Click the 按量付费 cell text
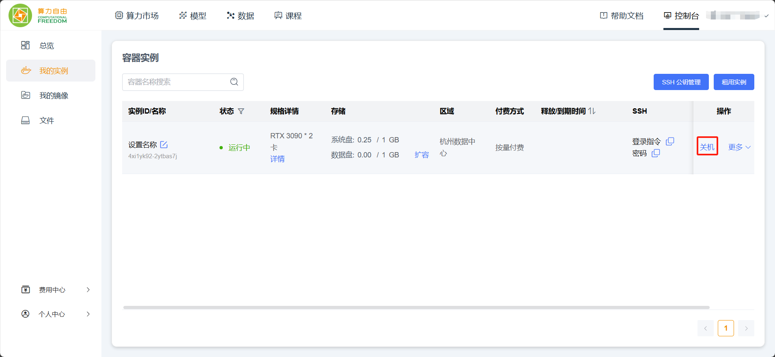 [x=510, y=148]
